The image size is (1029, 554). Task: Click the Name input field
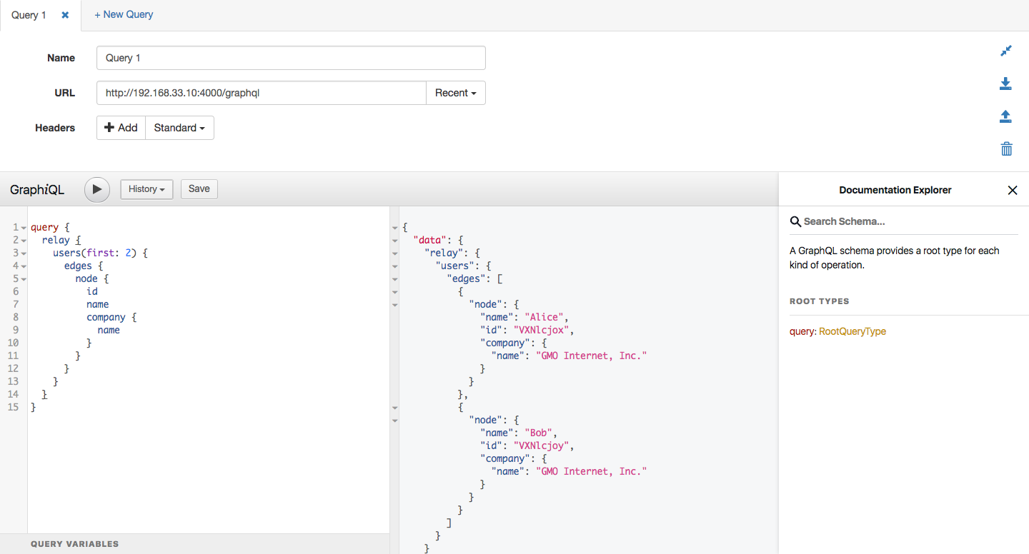point(291,58)
